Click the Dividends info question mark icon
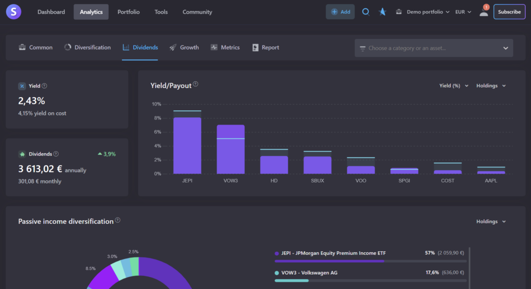This screenshot has height=289, width=531. (x=56, y=154)
